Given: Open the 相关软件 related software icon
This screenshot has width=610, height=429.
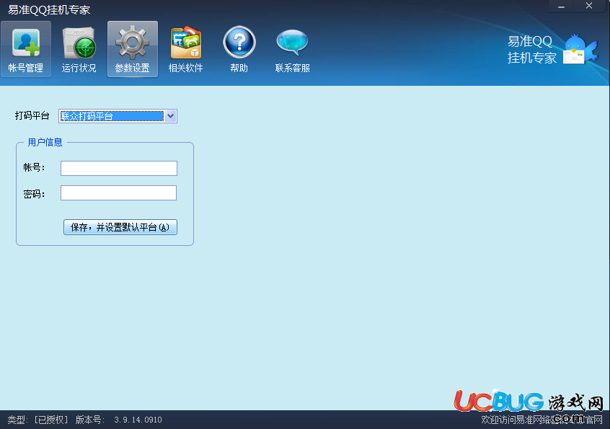Looking at the screenshot, I should click(x=185, y=50).
